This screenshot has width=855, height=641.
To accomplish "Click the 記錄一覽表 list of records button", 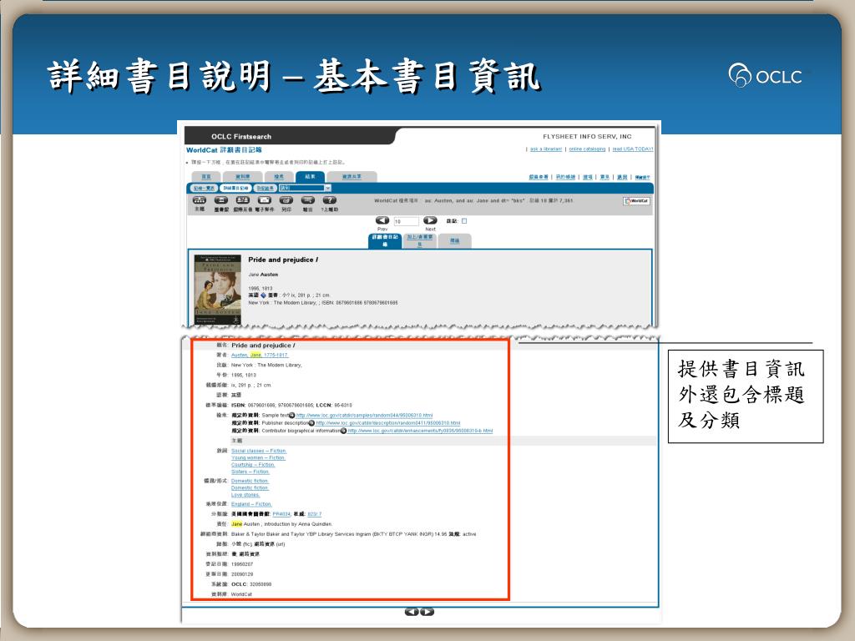I will pyautogui.click(x=204, y=188).
